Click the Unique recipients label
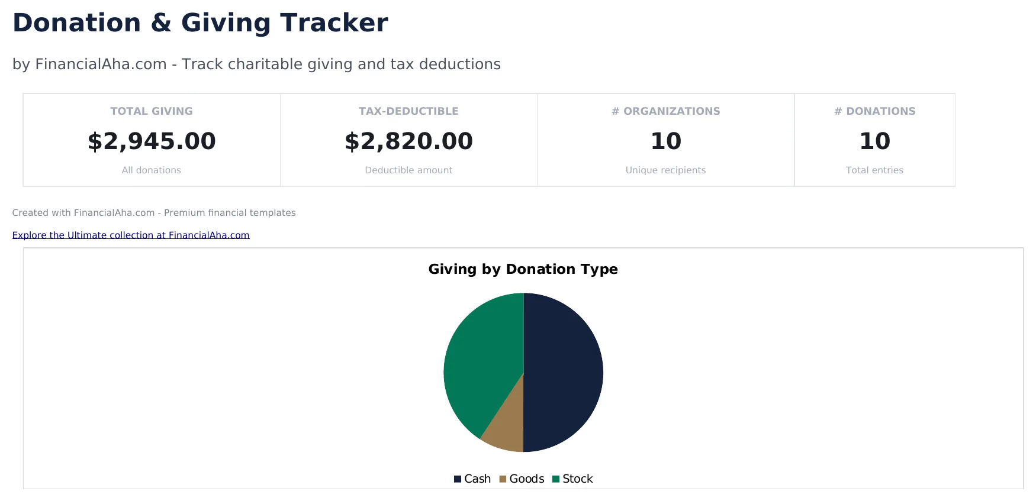 (x=665, y=170)
